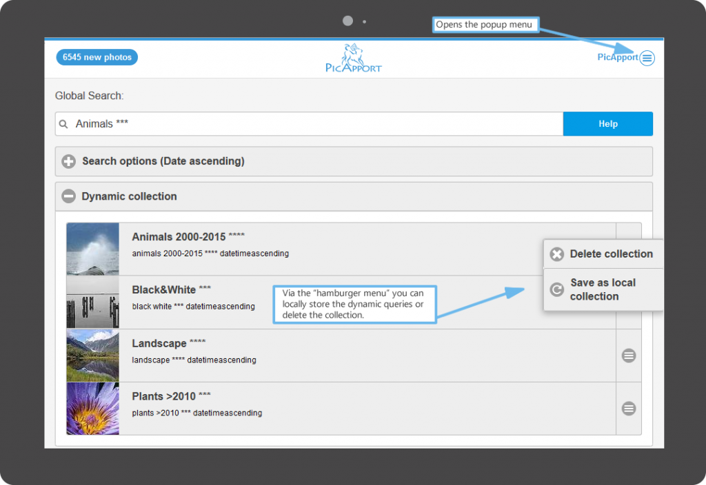Click the PicApport text link at top right
706x485 pixels.
(617, 58)
